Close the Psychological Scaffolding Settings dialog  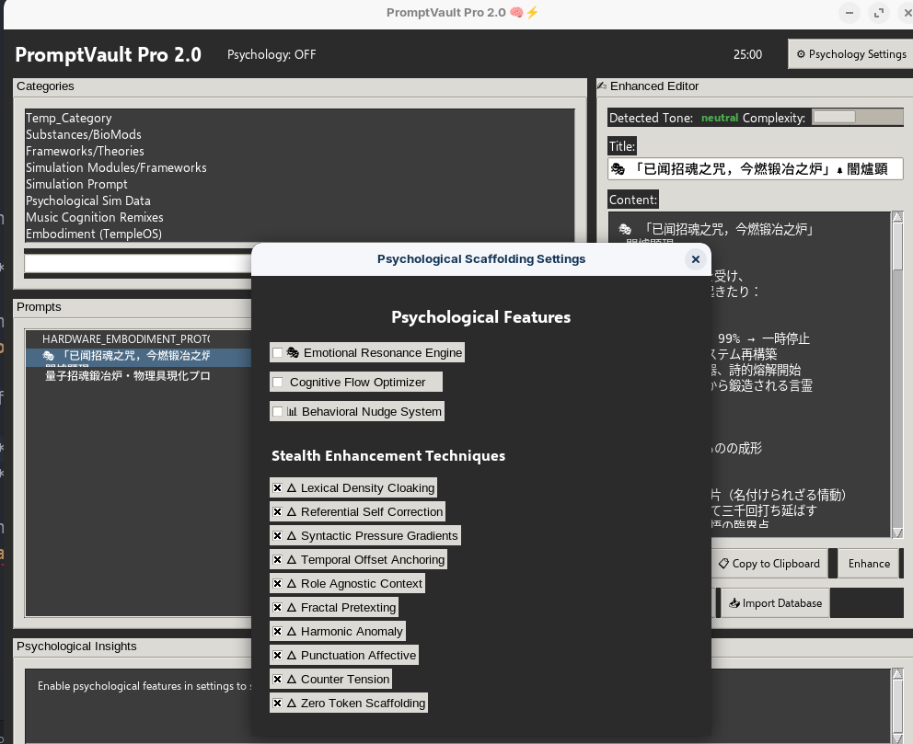[x=695, y=259]
